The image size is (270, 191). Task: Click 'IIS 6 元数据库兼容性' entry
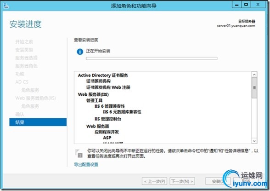point(122,112)
